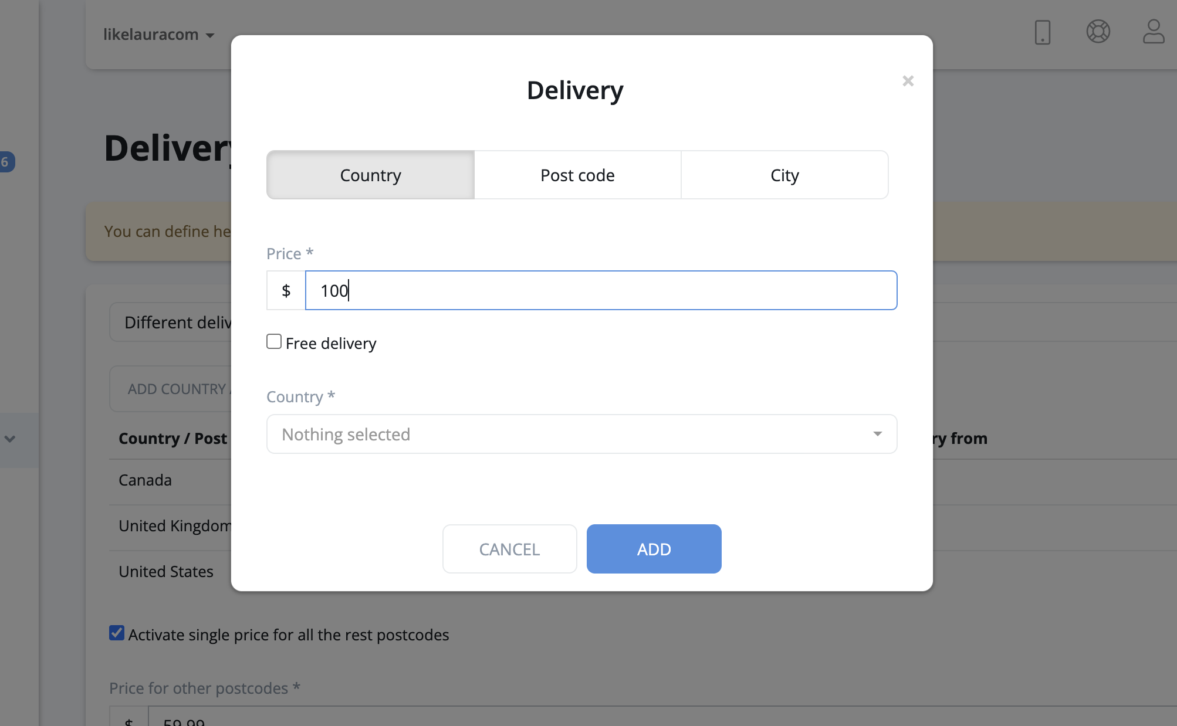Expand the left sidebar chevron
Viewport: 1177px width, 726px height.
(10, 439)
